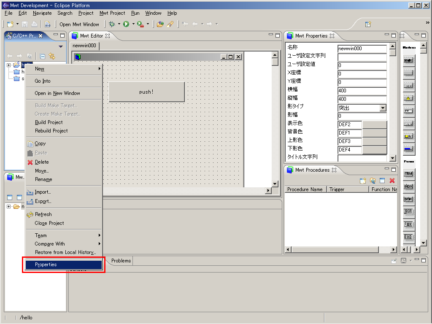The width and height of the screenshot is (432, 324).
Task: Click the New wizard toolbar icon
Action: pos(10,24)
